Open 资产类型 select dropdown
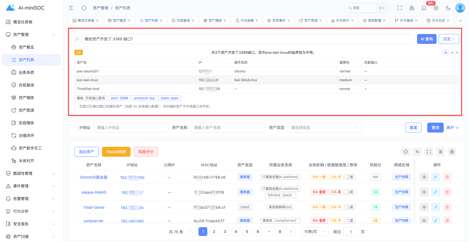Image resolution: width=469 pixels, height=242 pixels. 325,128
